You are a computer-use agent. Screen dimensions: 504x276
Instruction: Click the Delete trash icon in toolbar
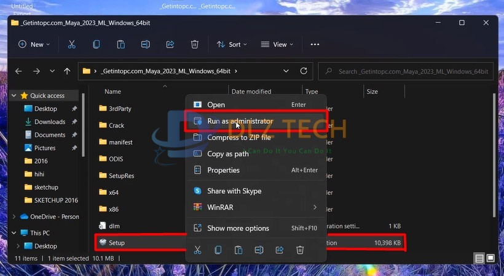point(194,44)
